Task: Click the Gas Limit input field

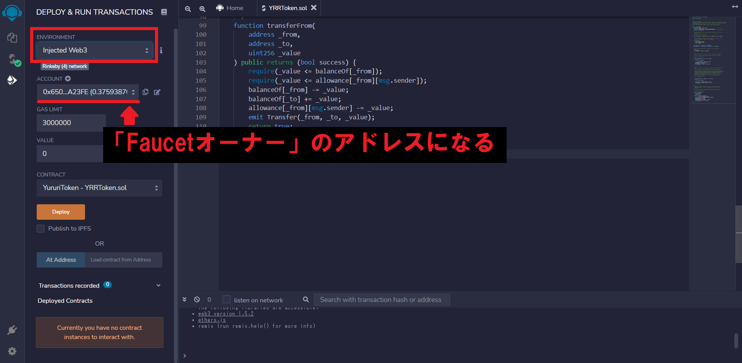Action: point(71,123)
